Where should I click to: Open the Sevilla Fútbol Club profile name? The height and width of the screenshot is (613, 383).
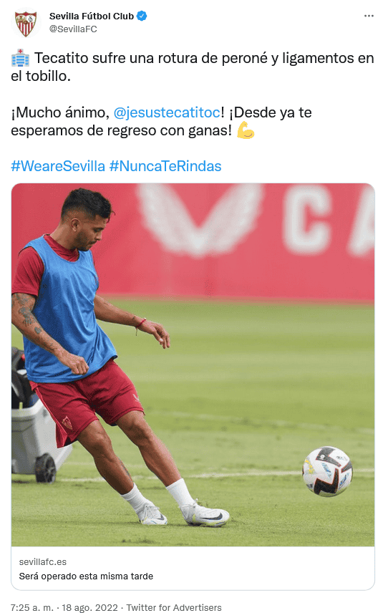tap(92, 16)
